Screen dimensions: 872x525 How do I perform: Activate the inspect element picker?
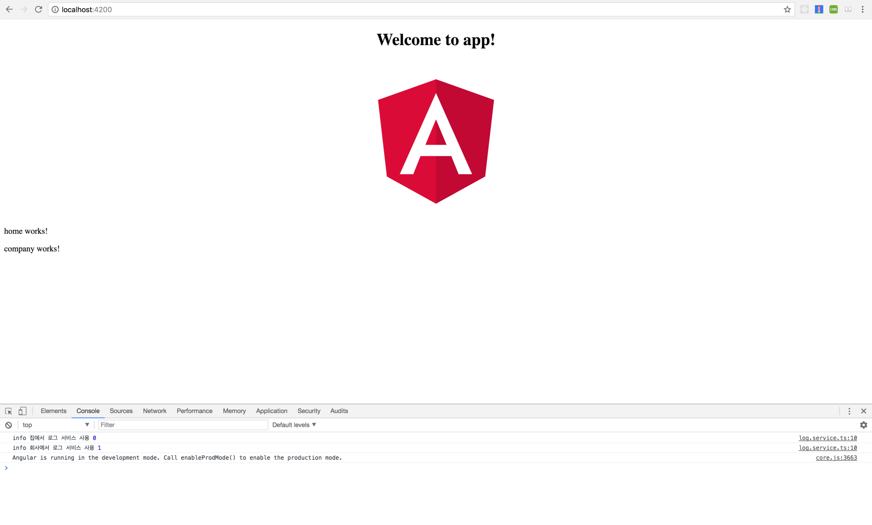[x=9, y=411]
